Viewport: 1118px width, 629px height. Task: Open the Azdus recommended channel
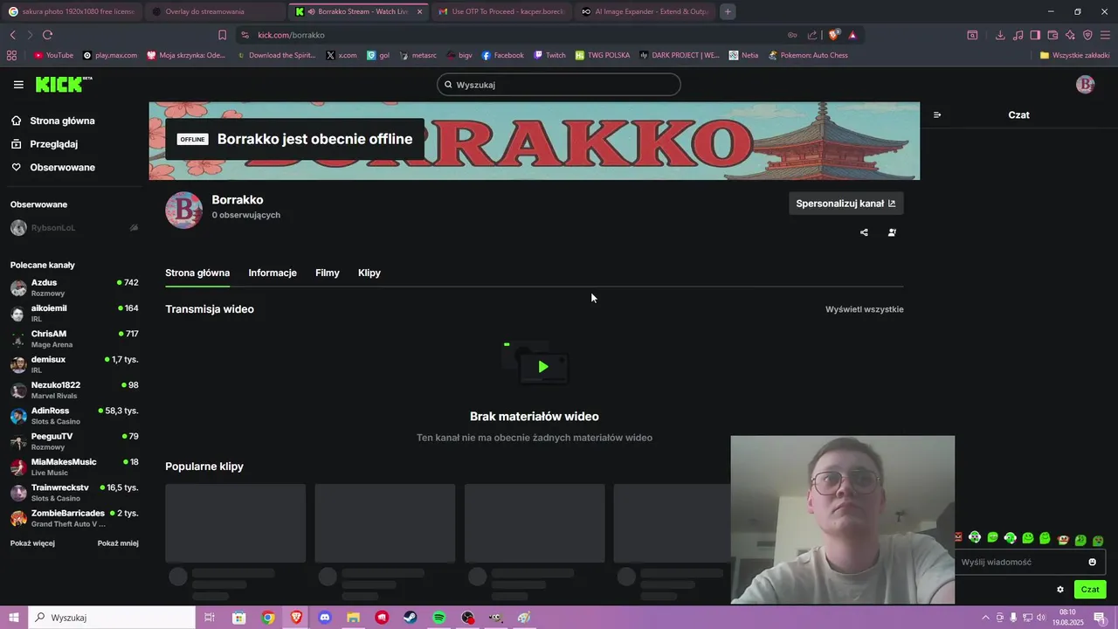pyautogui.click(x=74, y=287)
